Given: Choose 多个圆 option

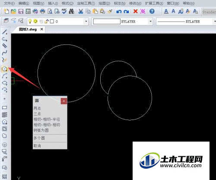Looking at the screenshot, I should (x=39, y=138).
